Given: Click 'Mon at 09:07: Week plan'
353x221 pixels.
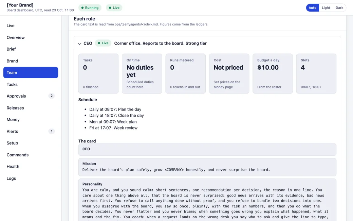Looking at the screenshot, I should 113,122.
